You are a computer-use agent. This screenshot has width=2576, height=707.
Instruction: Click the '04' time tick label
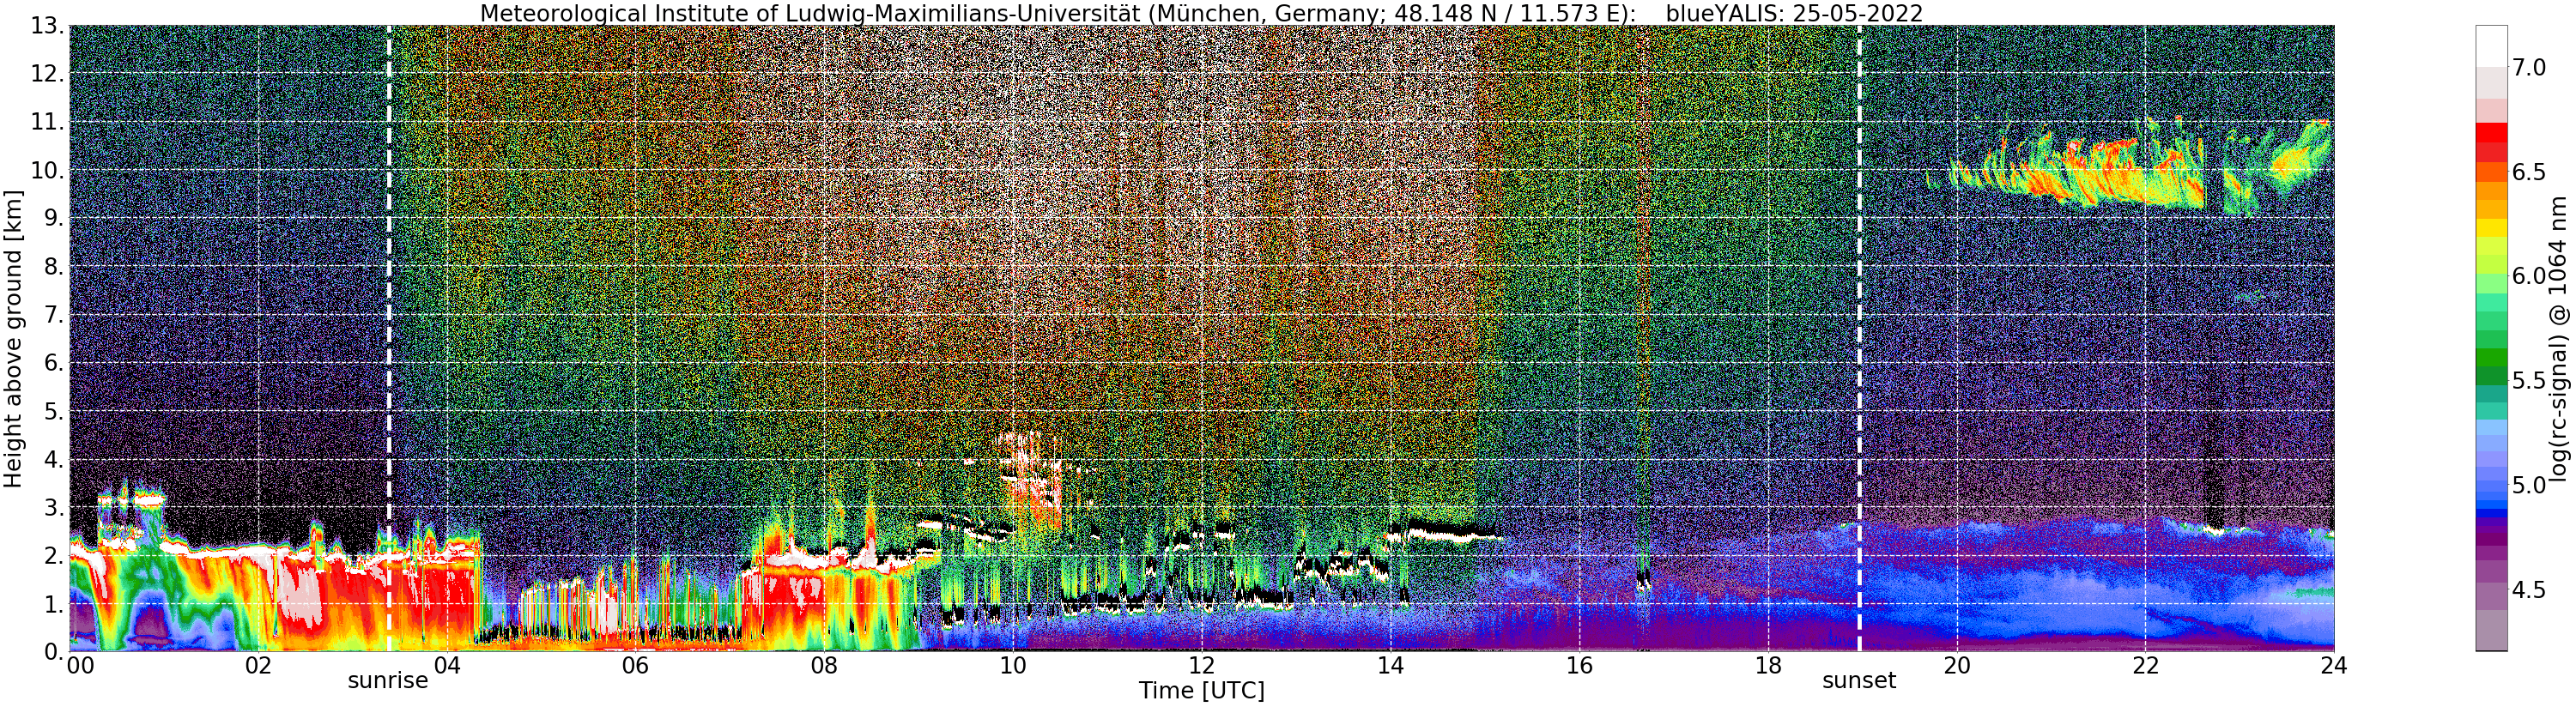446,665
